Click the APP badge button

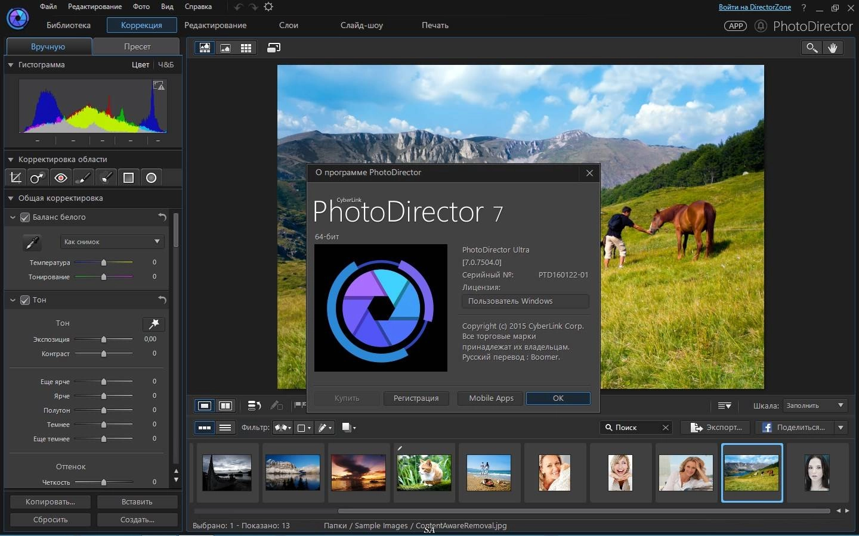(736, 26)
